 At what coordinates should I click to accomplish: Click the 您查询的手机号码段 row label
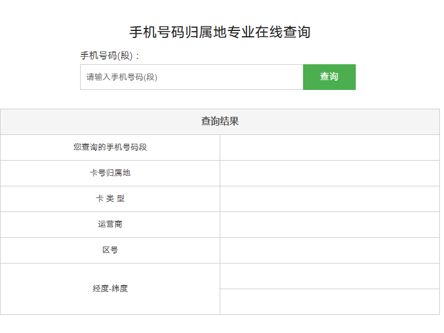pos(110,147)
